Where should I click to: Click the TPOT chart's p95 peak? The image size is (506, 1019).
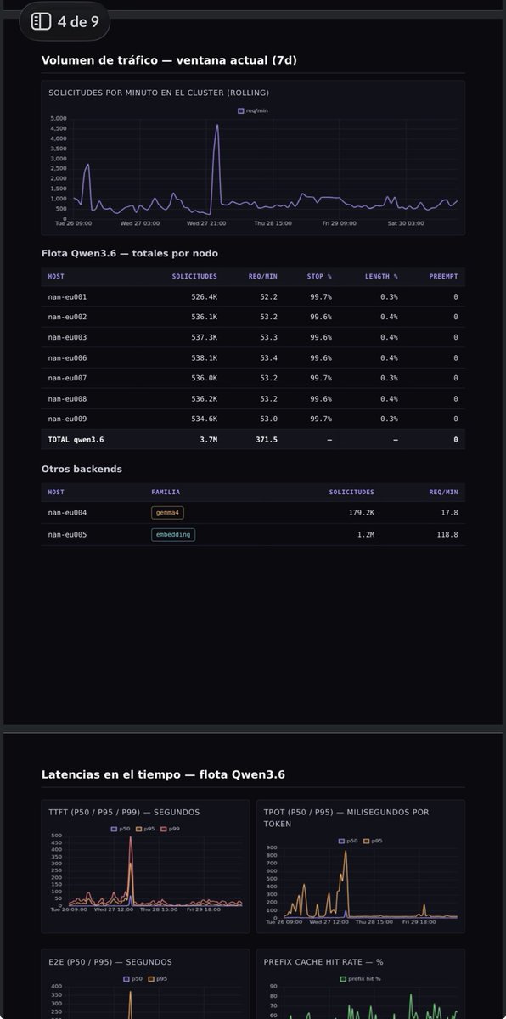pyautogui.click(x=346, y=852)
